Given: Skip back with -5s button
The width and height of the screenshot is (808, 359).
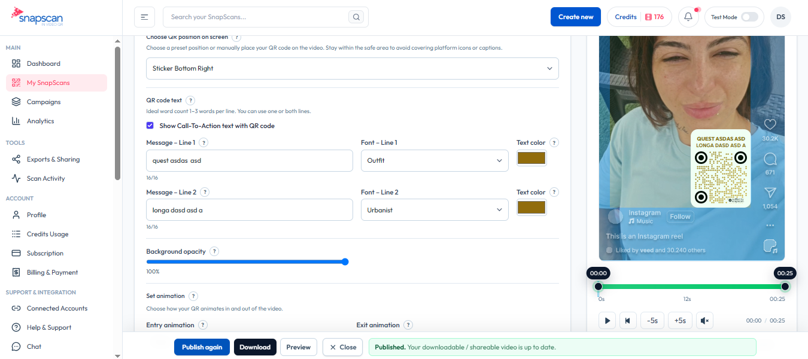Looking at the screenshot, I should [x=652, y=321].
